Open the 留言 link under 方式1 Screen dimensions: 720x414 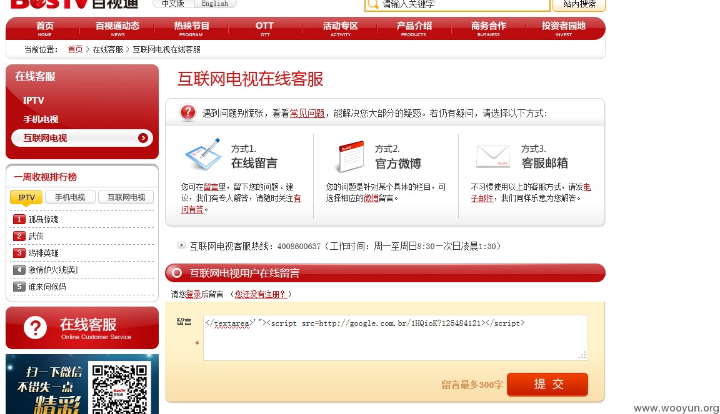(211, 187)
